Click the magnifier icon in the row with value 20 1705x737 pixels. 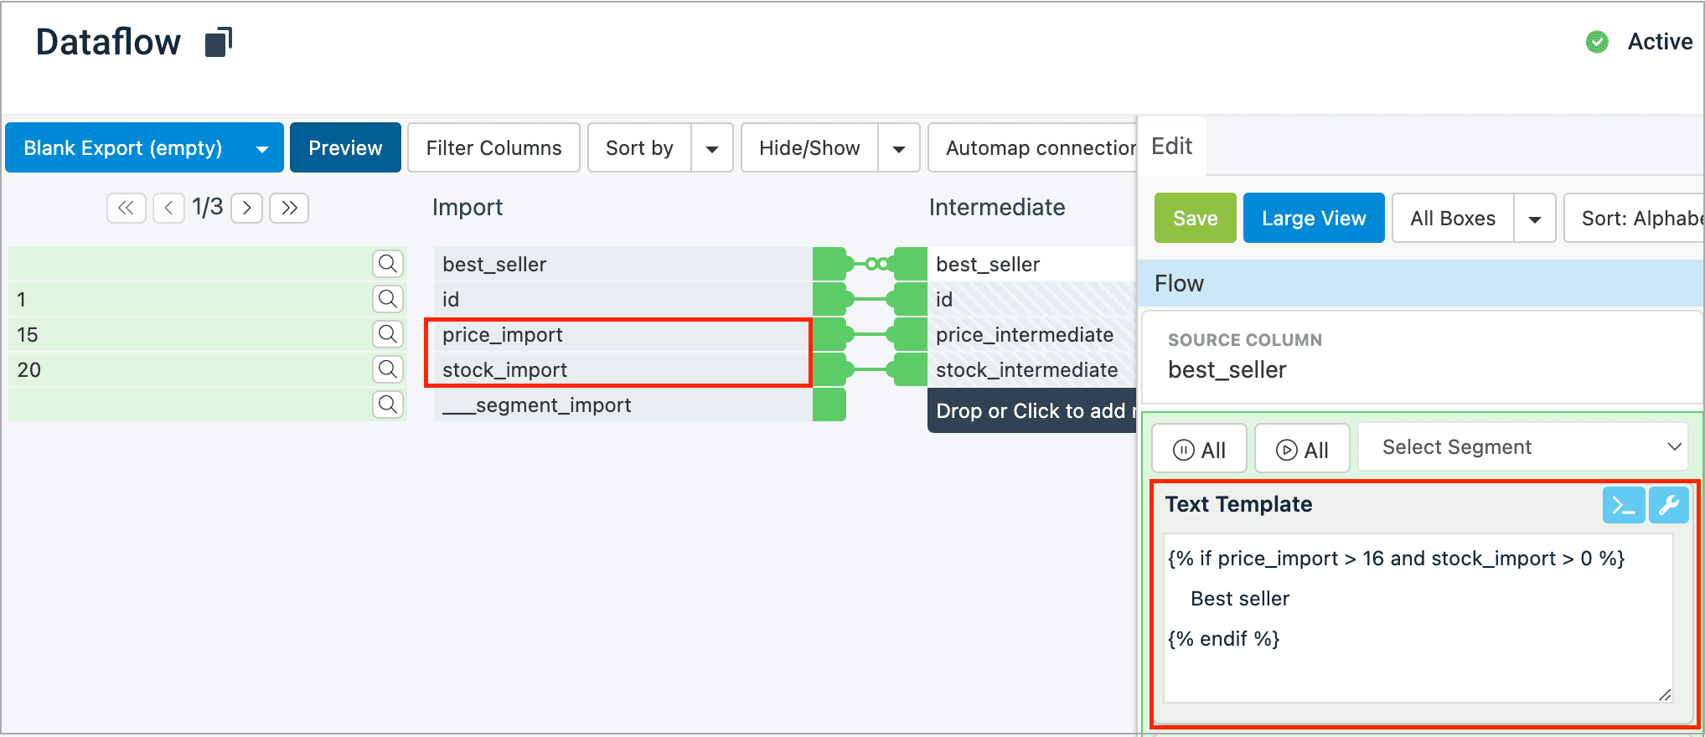(x=387, y=369)
